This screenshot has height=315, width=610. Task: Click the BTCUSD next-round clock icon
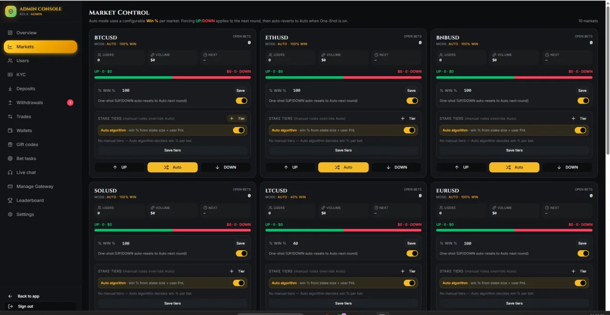point(205,55)
